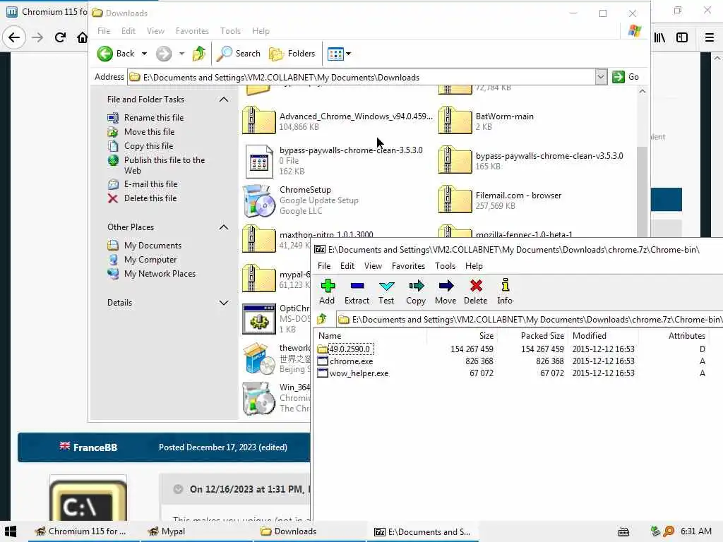This screenshot has height=542, width=723.
Task: Click the taskbar clock 6:31 AM
Action: [695, 531]
